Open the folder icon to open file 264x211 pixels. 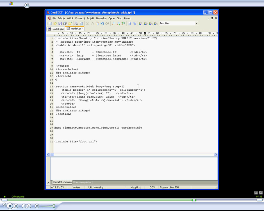[x=55, y=24]
